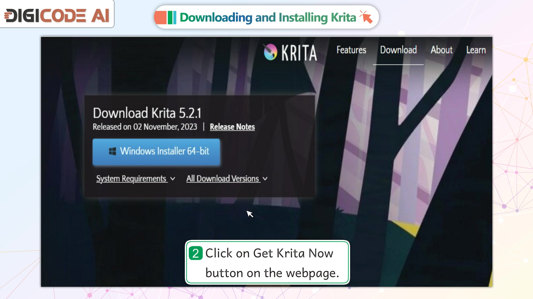Image resolution: width=533 pixels, height=299 pixels.
Task: Open the Learn menu item
Action: coord(476,50)
